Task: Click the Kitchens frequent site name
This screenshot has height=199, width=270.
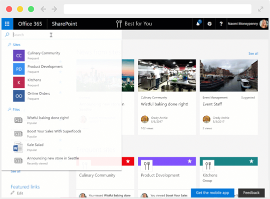Action: tap(210, 175)
